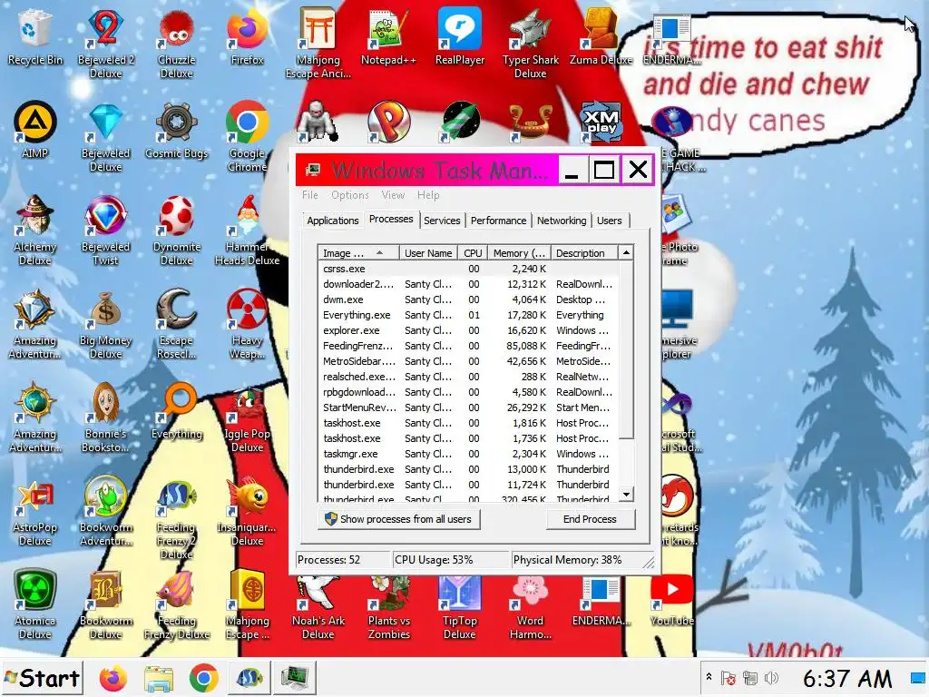Open the File menu in Task Manager

pos(310,195)
